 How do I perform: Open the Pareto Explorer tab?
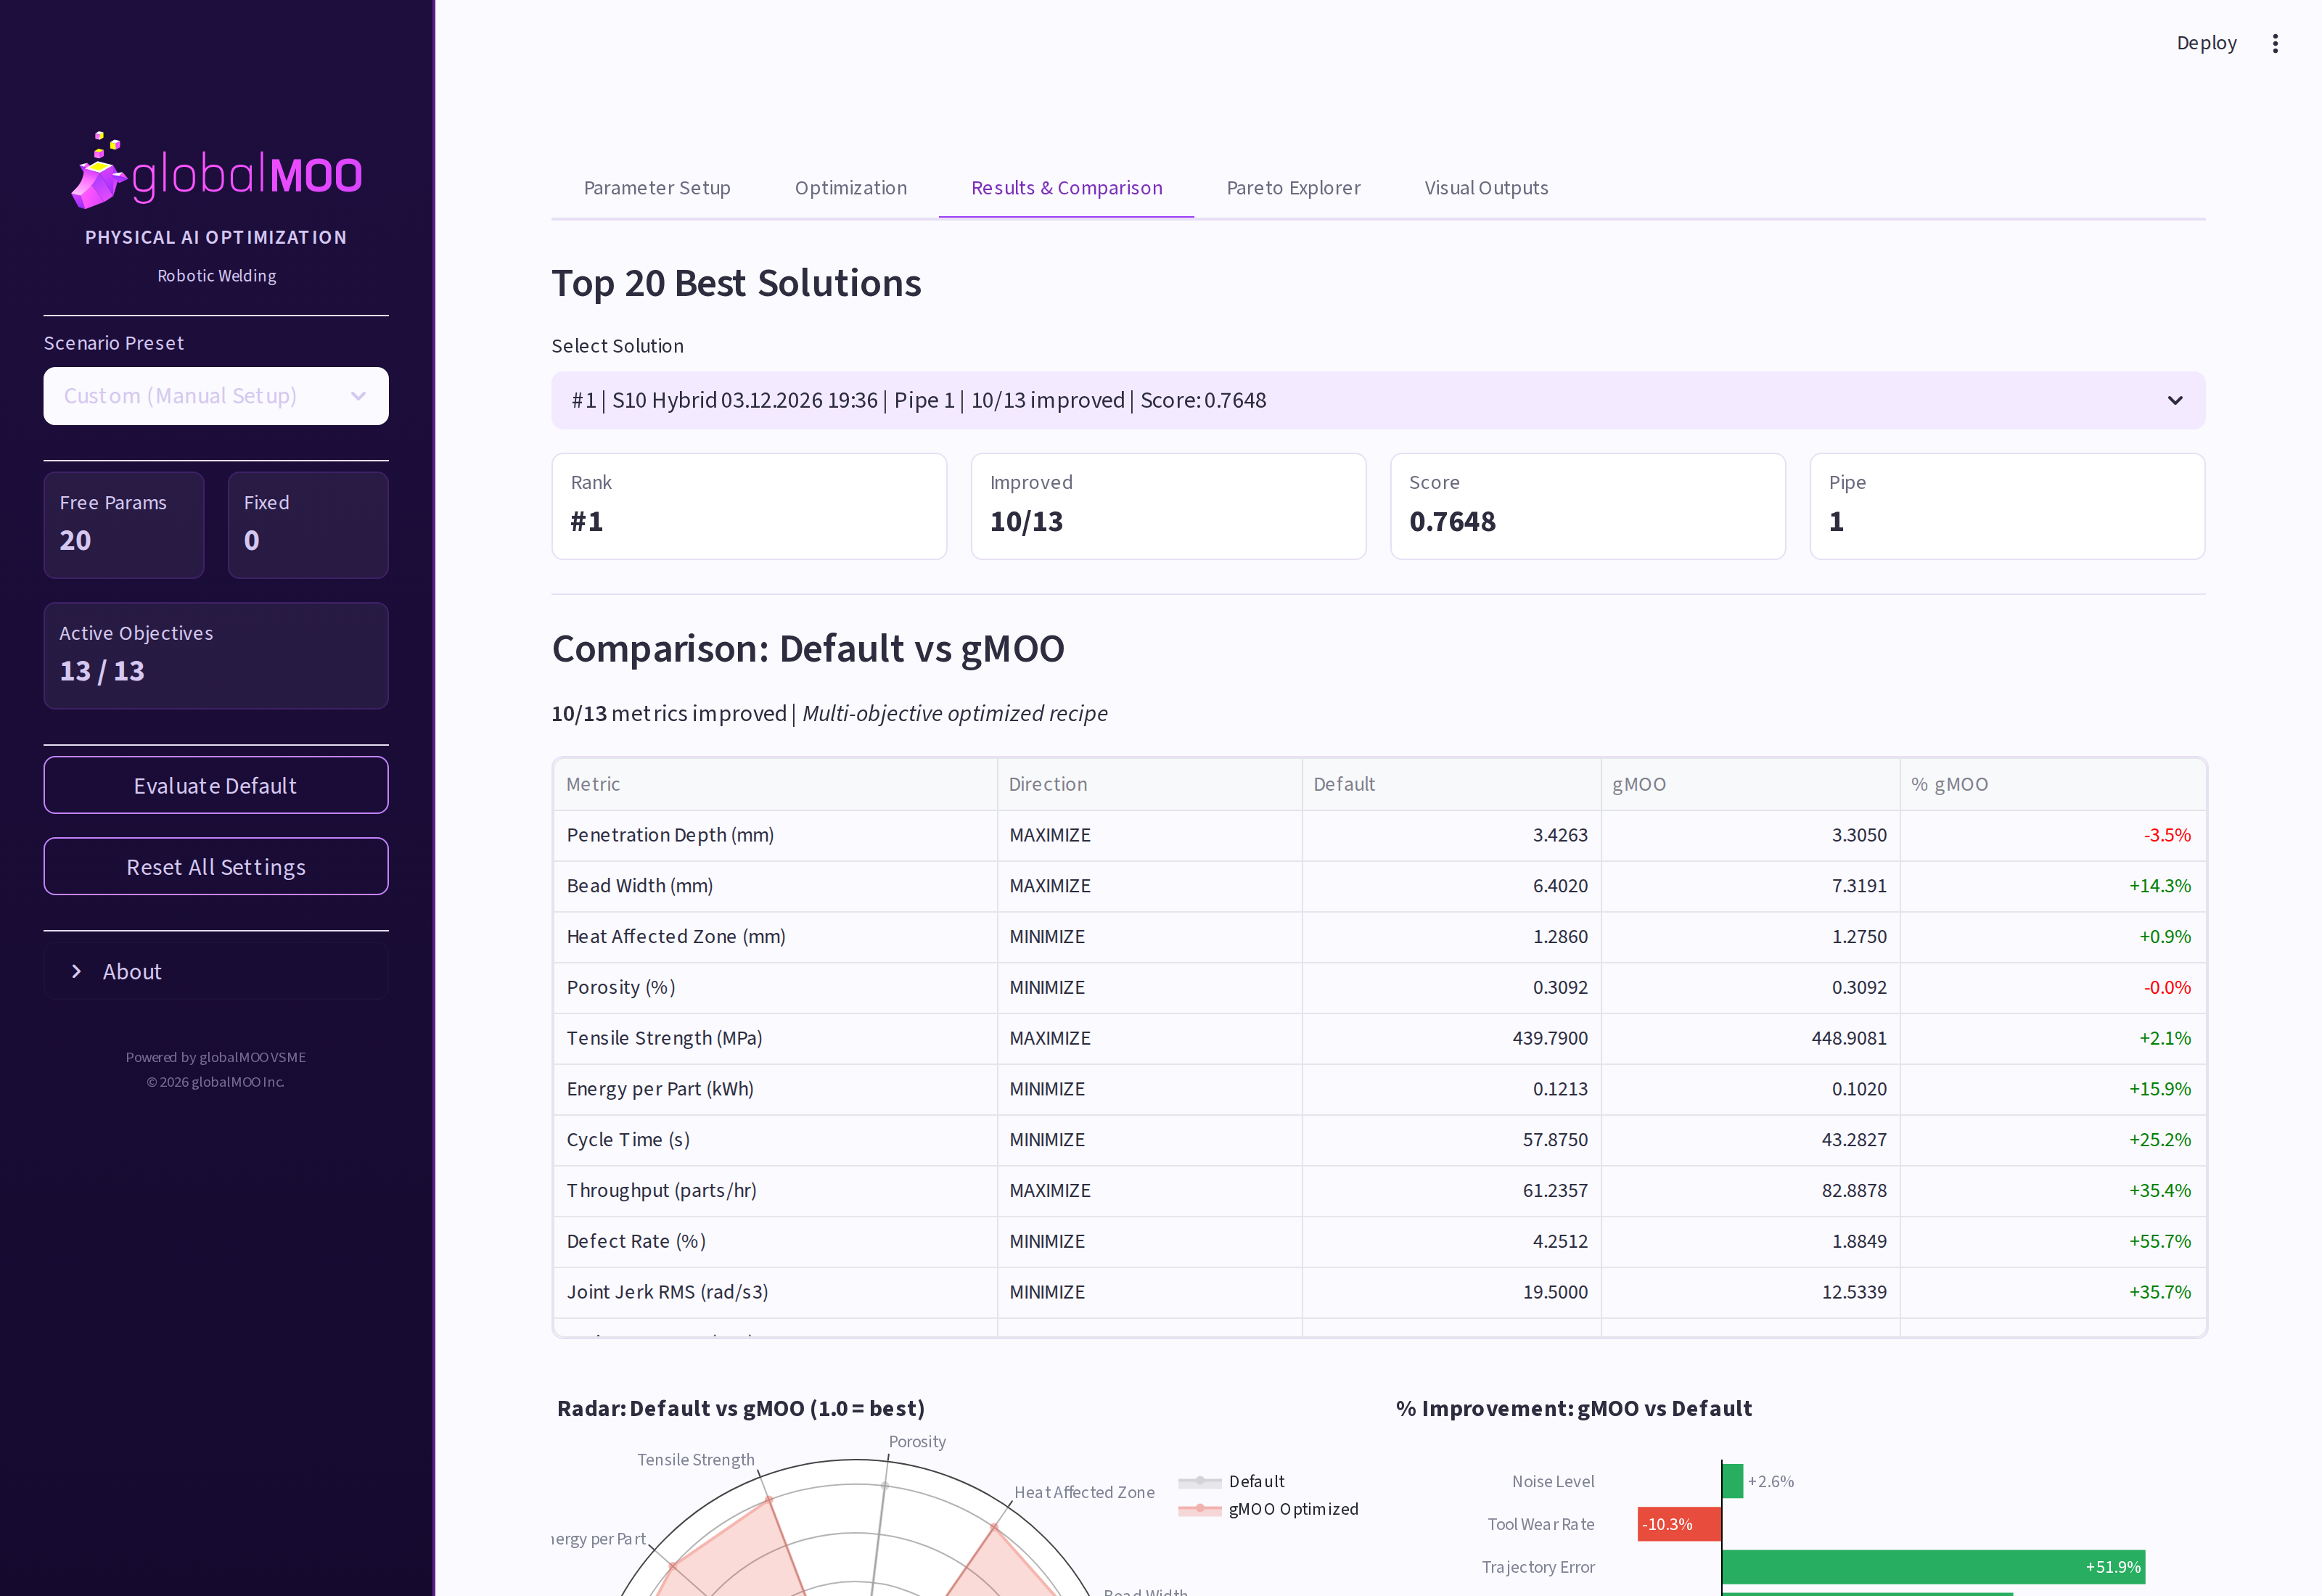(x=1293, y=188)
